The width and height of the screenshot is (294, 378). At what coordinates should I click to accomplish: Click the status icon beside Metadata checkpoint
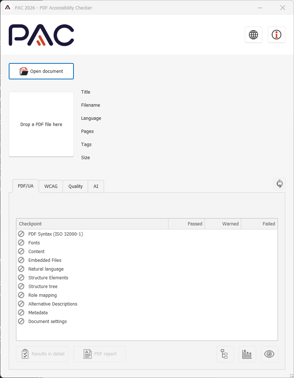[x=21, y=312]
